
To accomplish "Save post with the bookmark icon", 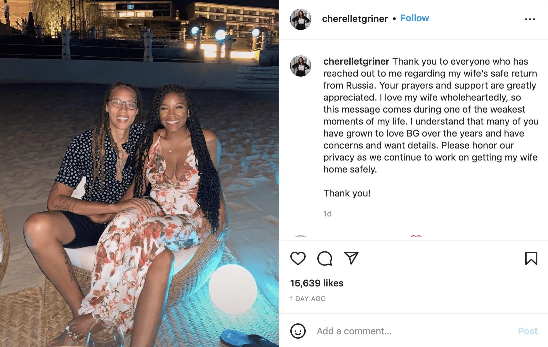I will click(531, 258).
